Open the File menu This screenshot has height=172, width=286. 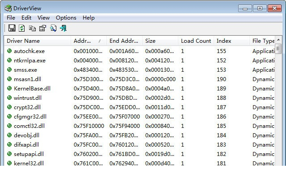(x=11, y=18)
